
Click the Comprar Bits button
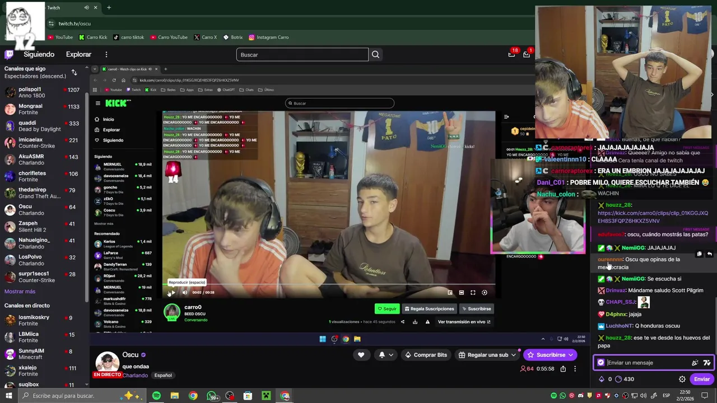point(426,355)
